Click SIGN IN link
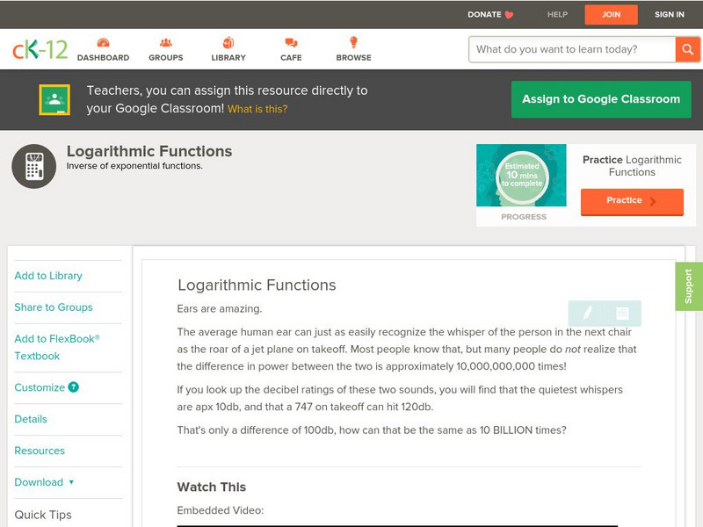Viewport: 703px width, 527px height. [x=670, y=14]
